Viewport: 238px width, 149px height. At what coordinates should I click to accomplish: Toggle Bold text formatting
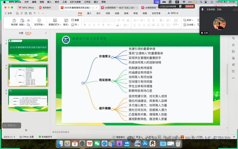(85, 25)
